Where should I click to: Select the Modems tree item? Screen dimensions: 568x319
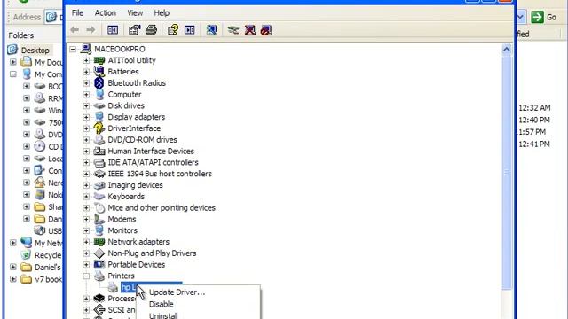(122, 219)
